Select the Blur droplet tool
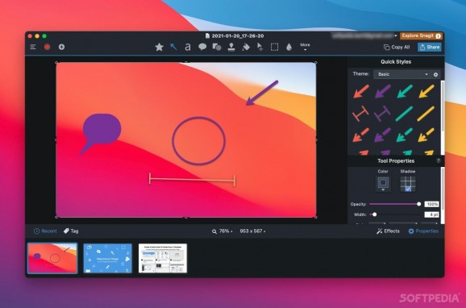This screenshot has width=466, height=308. (x=289, y=47)
